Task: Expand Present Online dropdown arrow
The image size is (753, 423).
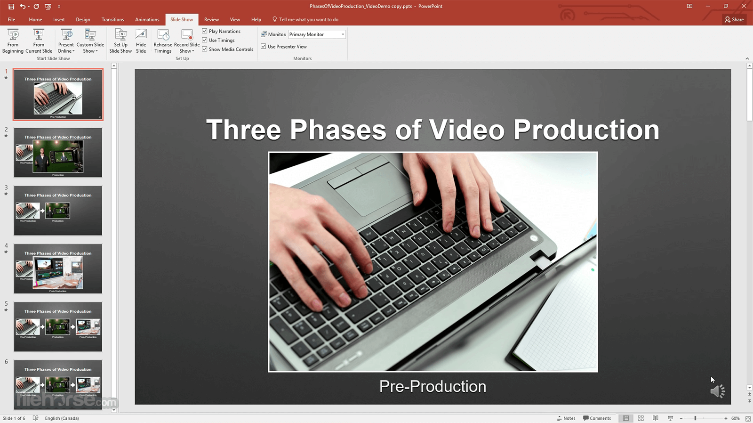Action: click(73, 51)
